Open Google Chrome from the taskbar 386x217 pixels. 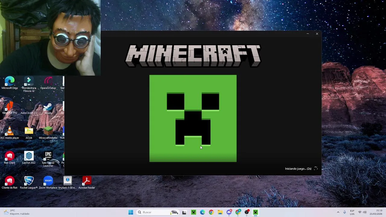211,212
